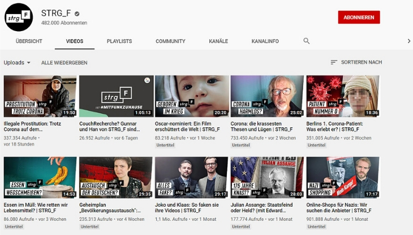Click the vor 18 Stunden upload time

[19, 144]
